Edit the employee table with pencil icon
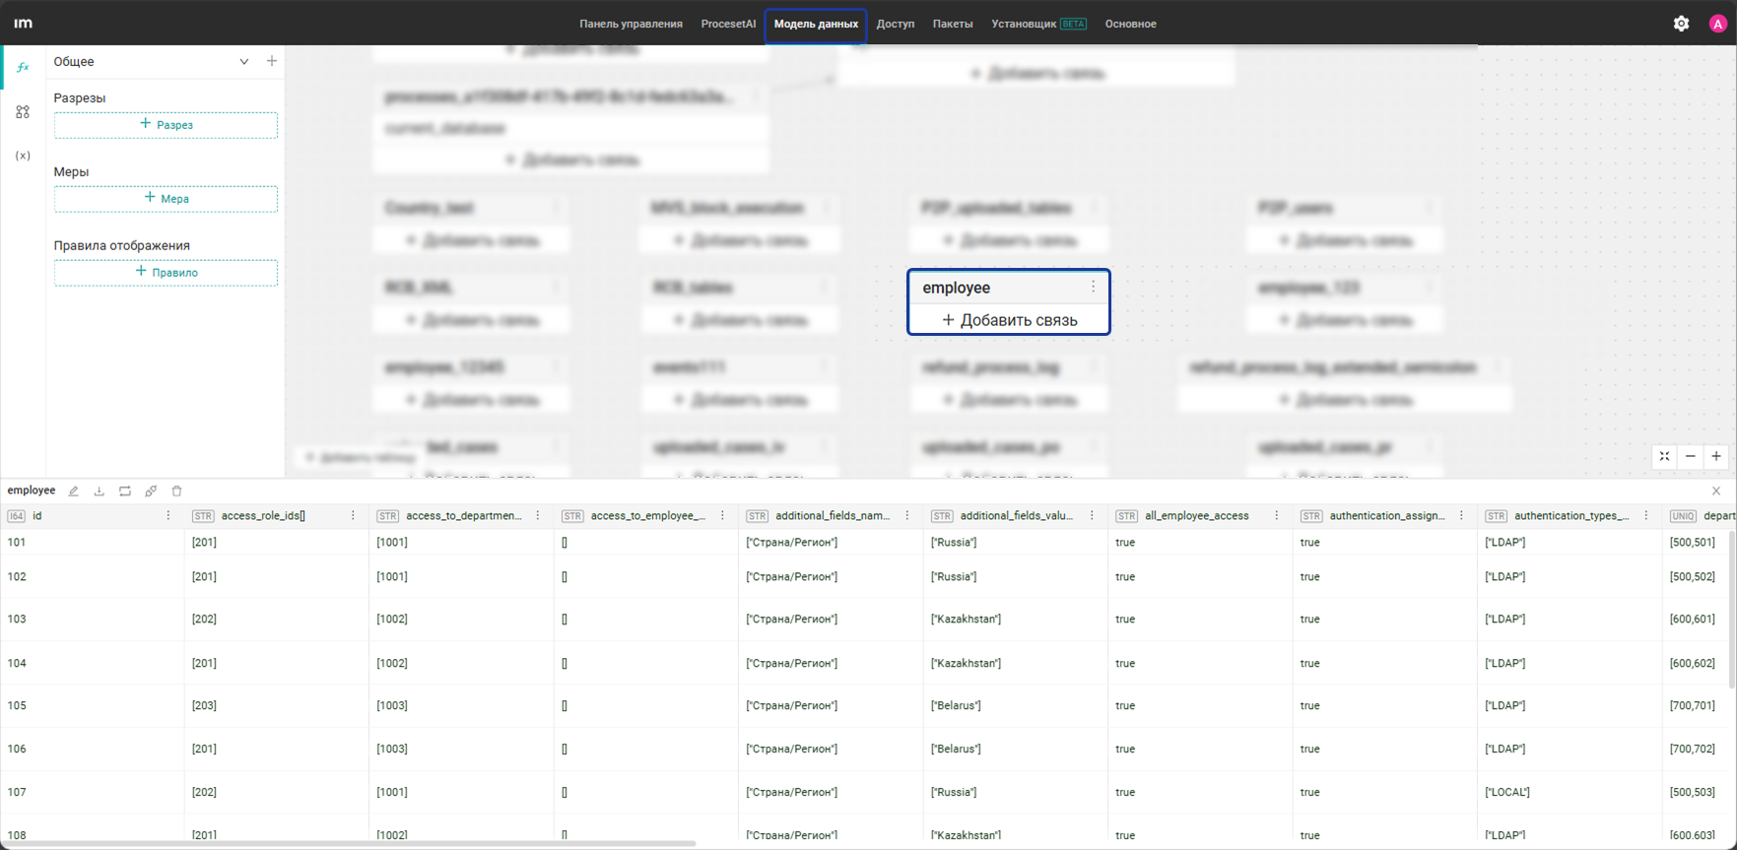 point(74,490)
